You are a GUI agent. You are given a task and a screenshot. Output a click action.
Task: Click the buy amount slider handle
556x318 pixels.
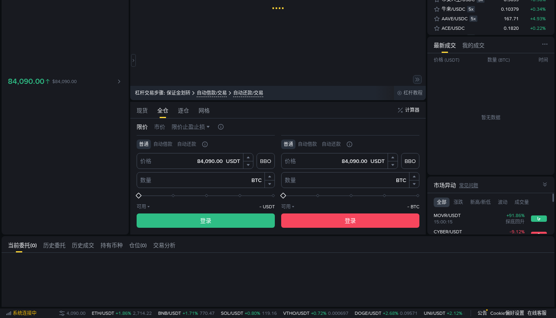(x=139, y=196)
